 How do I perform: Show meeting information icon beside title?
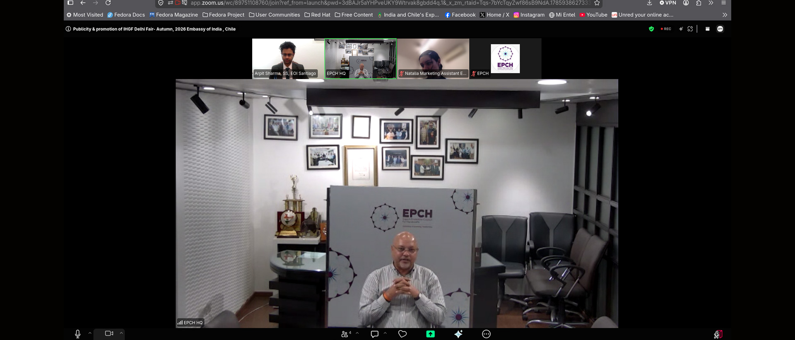pos(68,29)
